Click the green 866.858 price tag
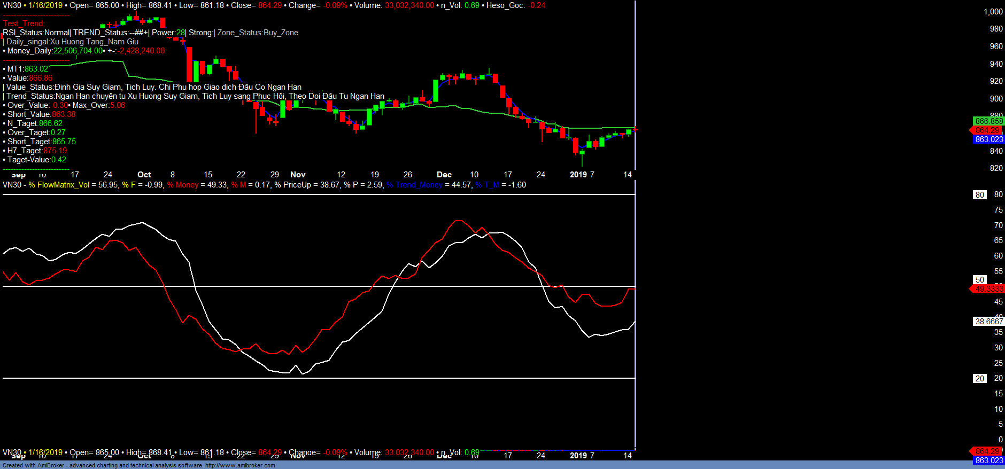Screen dimensions: 1005x469 pyautogui.click(x=988, y=121)
